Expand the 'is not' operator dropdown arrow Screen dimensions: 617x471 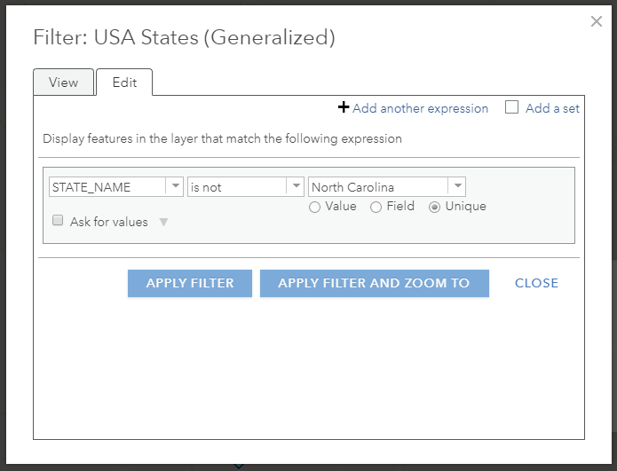(x=296, y=187)
